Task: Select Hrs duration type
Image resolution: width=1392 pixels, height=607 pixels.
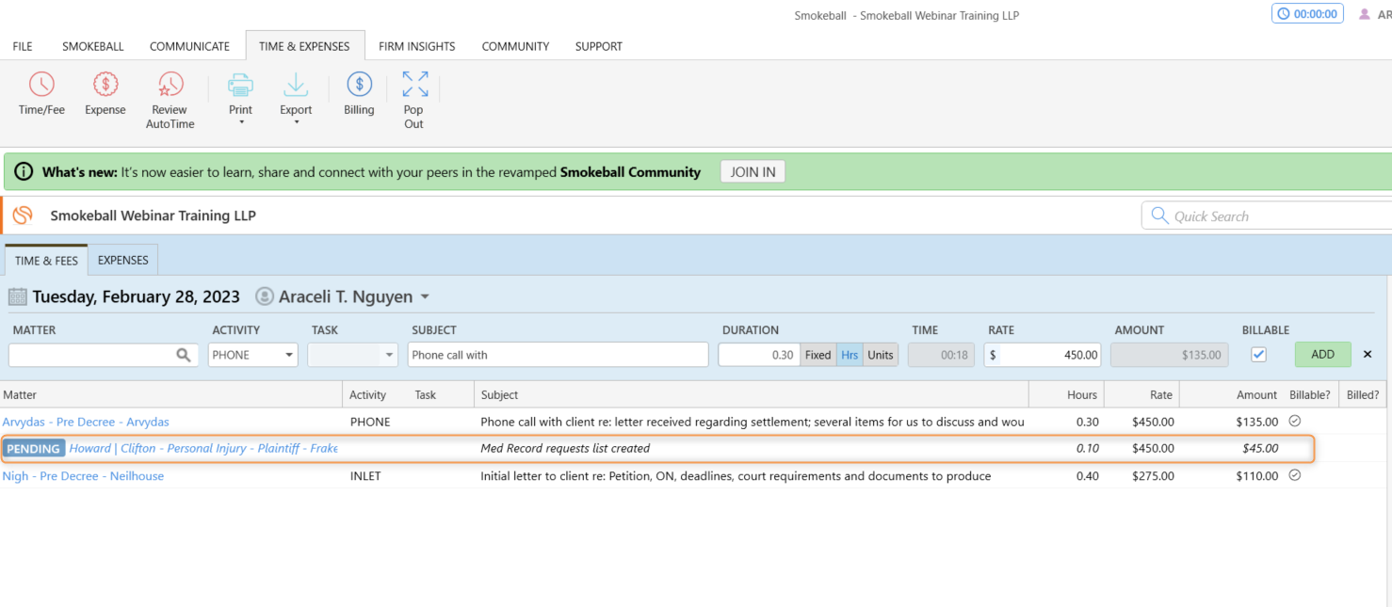Action: (x=850, y=355)
